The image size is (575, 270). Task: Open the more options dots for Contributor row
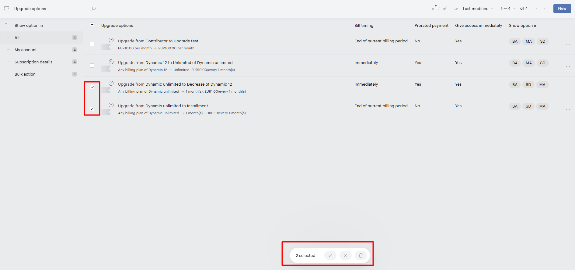[x=568, y=45]
